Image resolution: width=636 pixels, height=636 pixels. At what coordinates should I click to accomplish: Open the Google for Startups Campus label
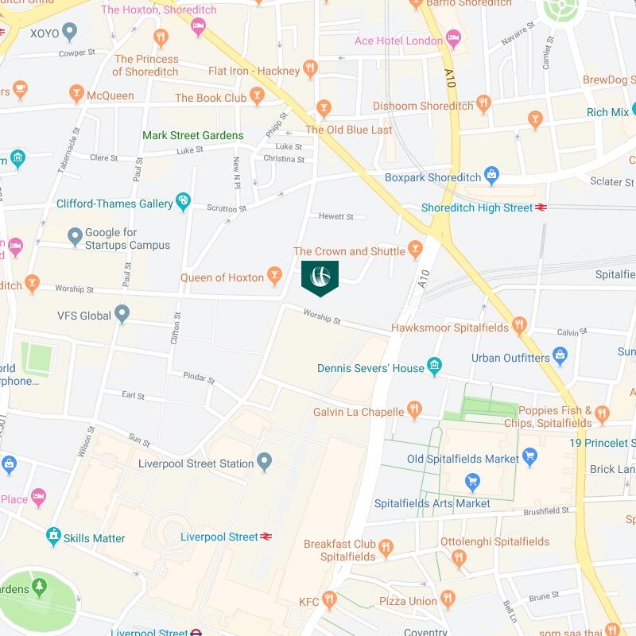coord(127,239)
